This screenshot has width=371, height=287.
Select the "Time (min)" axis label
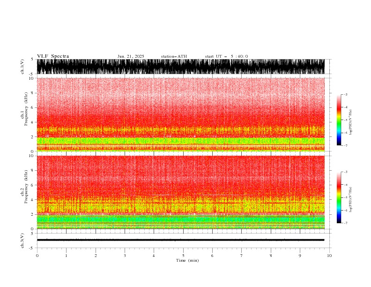click(x=187, y=260)
